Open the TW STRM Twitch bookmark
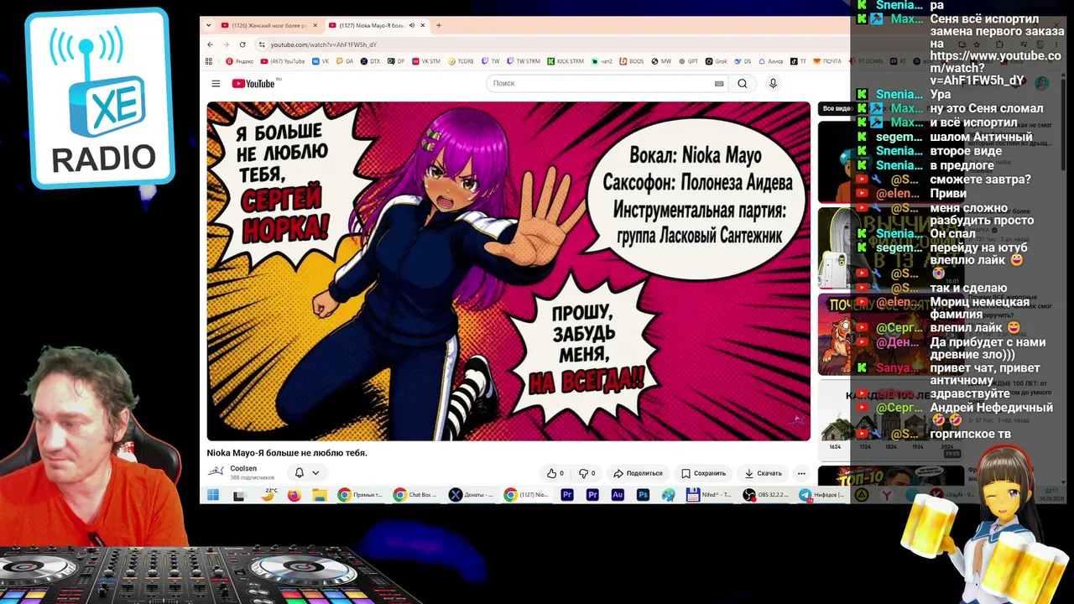1074x604 pixels. [524, 61]
